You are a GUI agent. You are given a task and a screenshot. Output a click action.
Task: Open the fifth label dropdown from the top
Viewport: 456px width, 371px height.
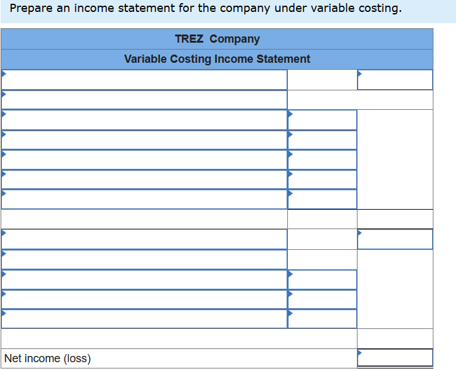click(x=144, y=159)
